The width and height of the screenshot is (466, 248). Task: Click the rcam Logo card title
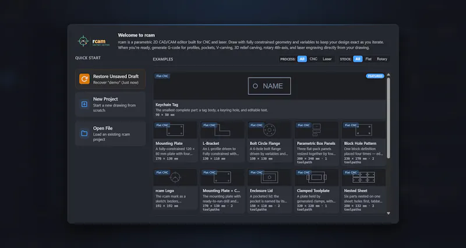(165, 191)
